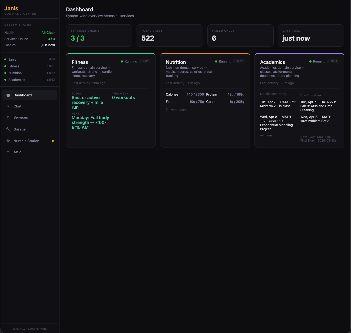
Task: Toggle the green Running indicator on Nutrition card
Action: tap(216, 61)
